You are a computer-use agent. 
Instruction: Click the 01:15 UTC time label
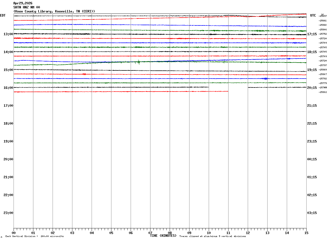312,177
